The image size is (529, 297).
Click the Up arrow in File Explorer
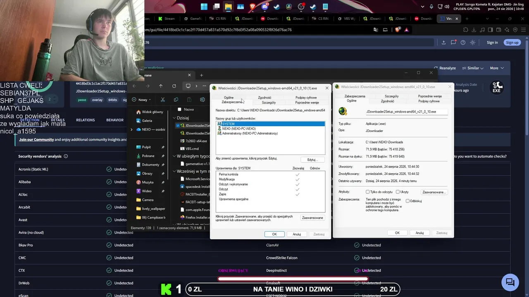tap(161, 86)
